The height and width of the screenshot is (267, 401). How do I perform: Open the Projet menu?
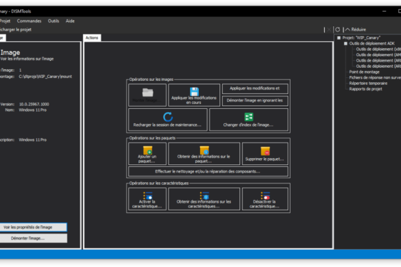[5, 21]
